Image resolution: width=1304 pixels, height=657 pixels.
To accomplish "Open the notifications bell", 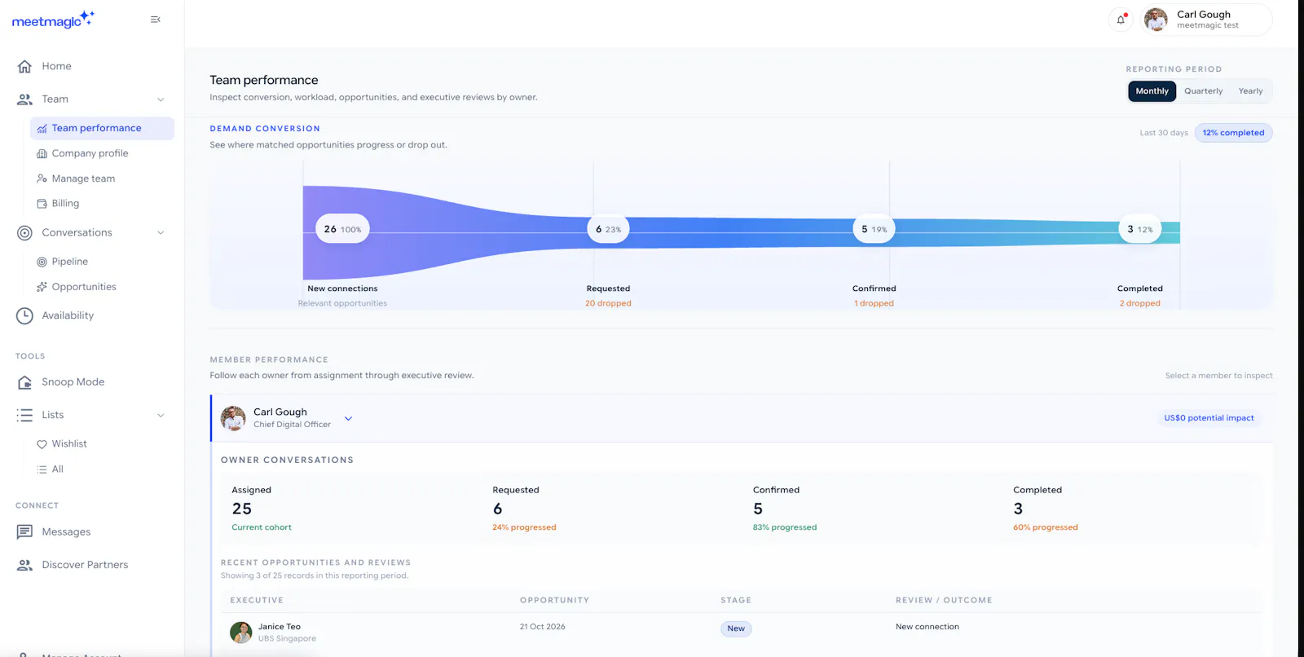I will 1121,20.
